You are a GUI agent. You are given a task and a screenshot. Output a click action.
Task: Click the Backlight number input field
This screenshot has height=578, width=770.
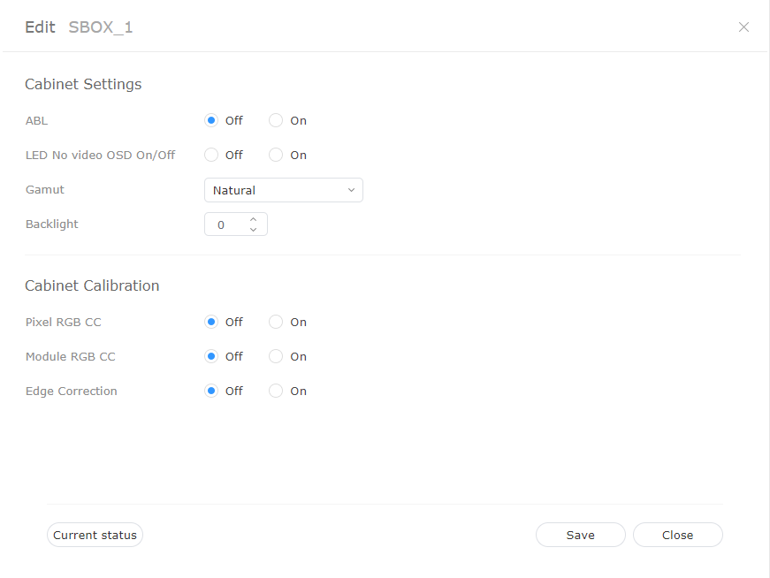[x=225, y=224]
